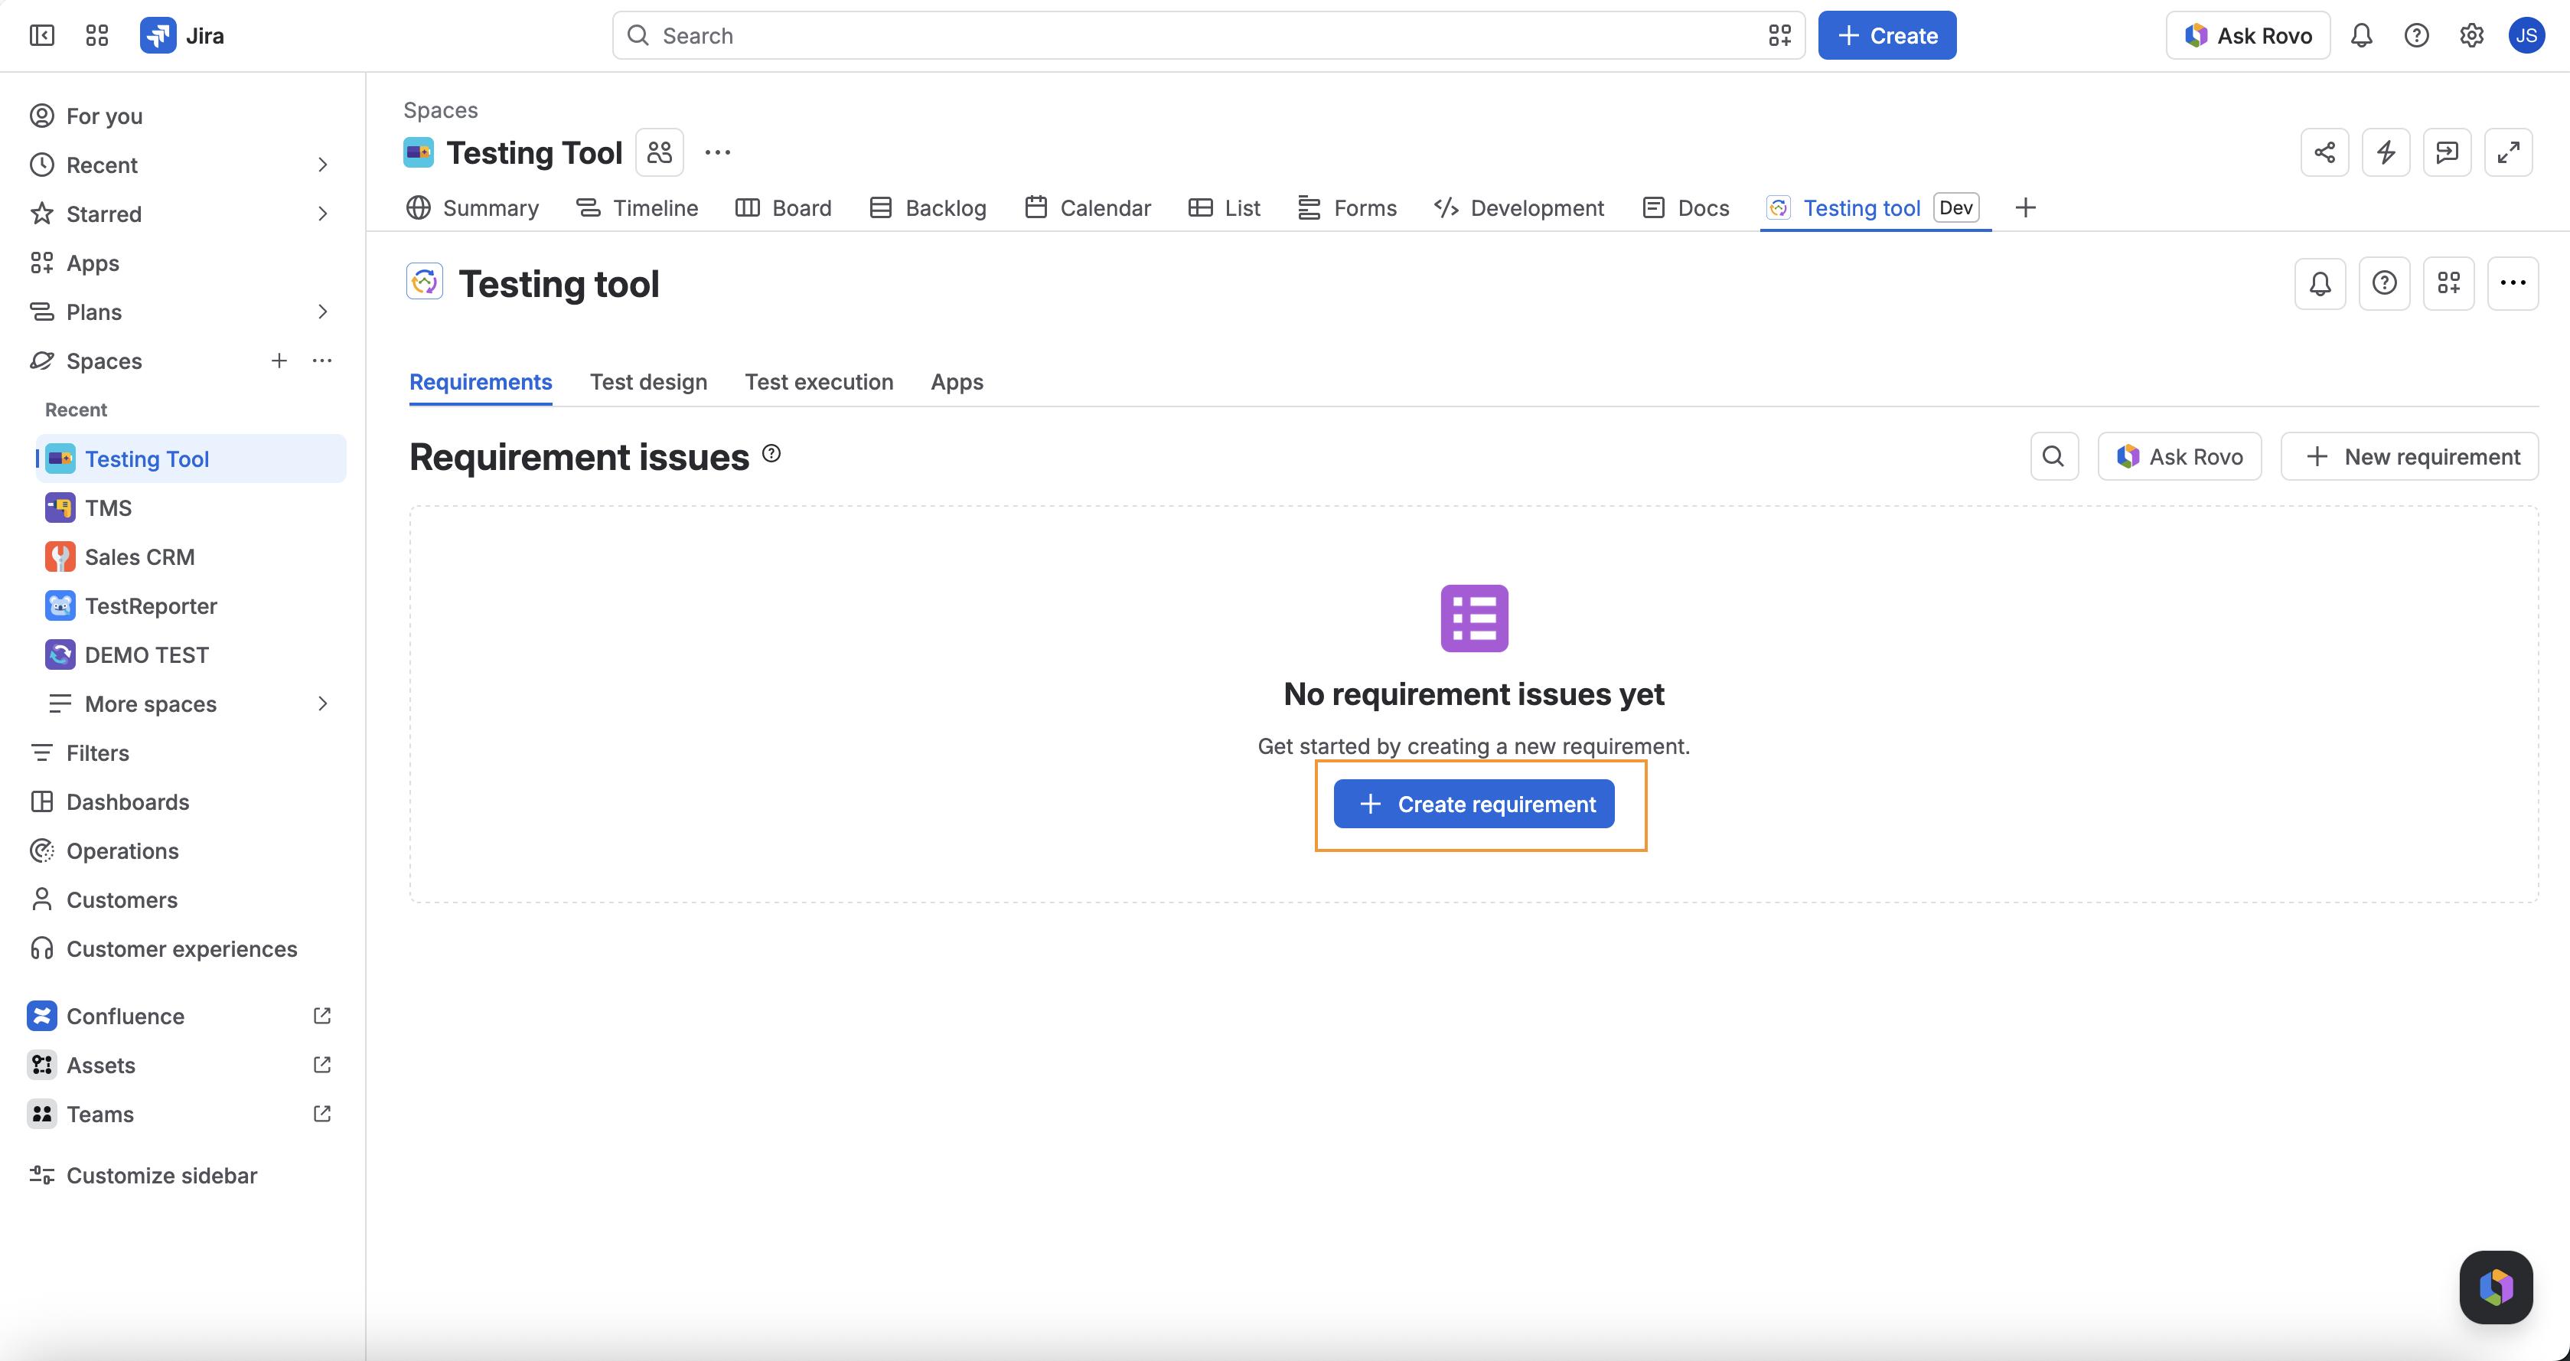Viewport: 2570px width, 1361px height.
Task: Open the Board tab
Action: tap(783, 207)
